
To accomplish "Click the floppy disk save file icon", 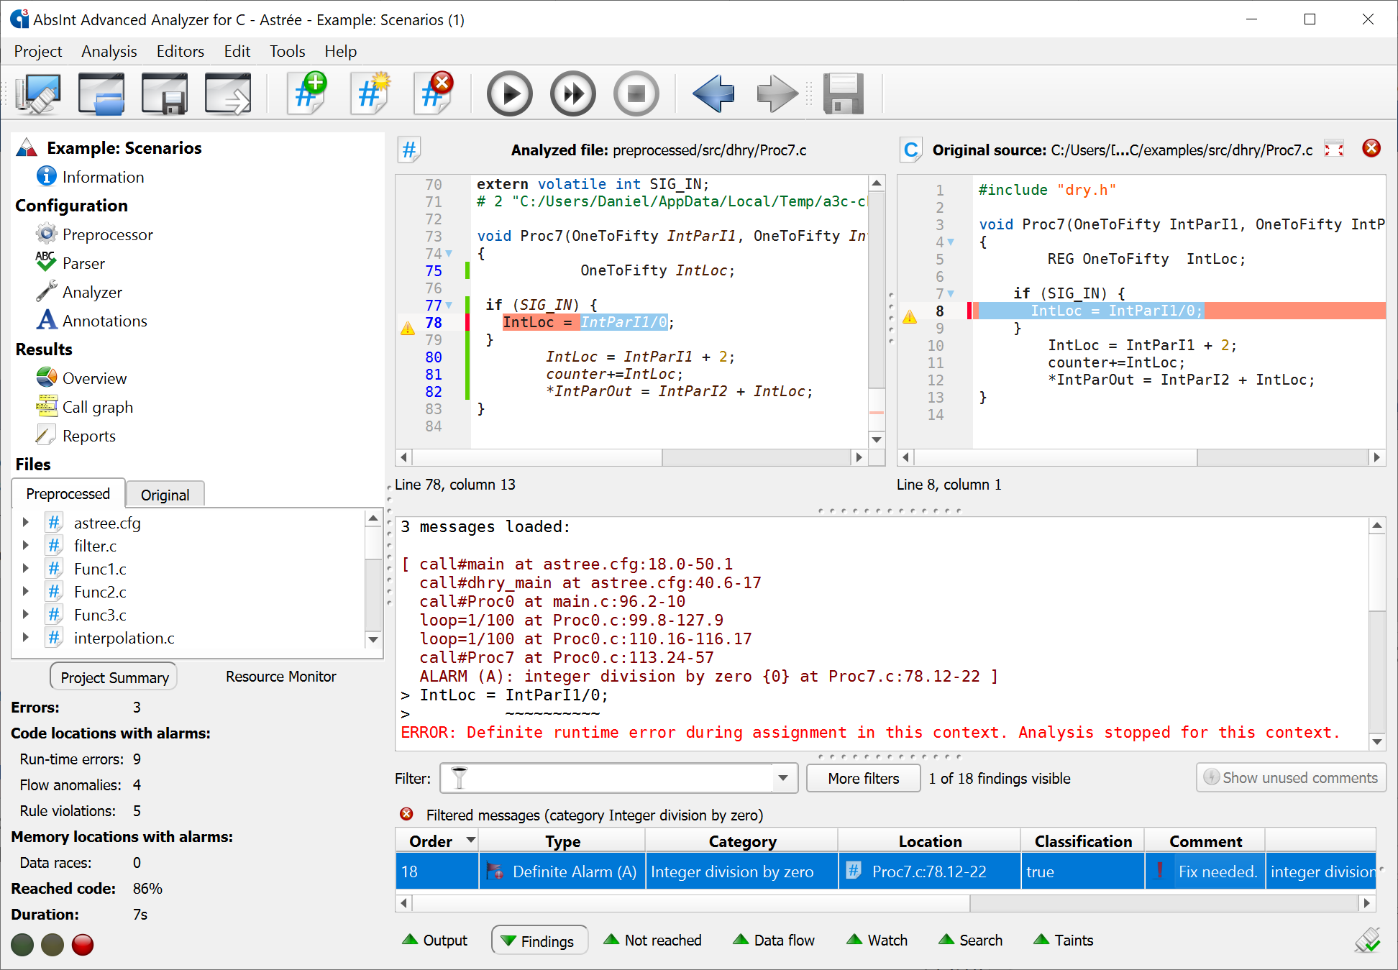I will [843, 93].
